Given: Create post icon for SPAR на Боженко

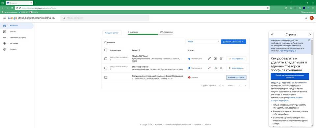Looking at the screenshot, I should (x=221, y=68).
